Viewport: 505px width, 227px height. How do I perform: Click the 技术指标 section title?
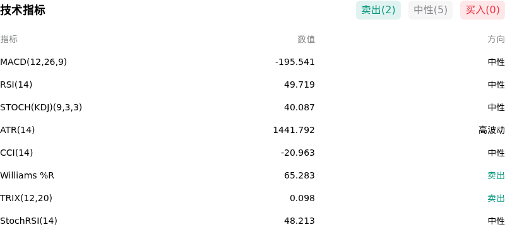point(23,10)
